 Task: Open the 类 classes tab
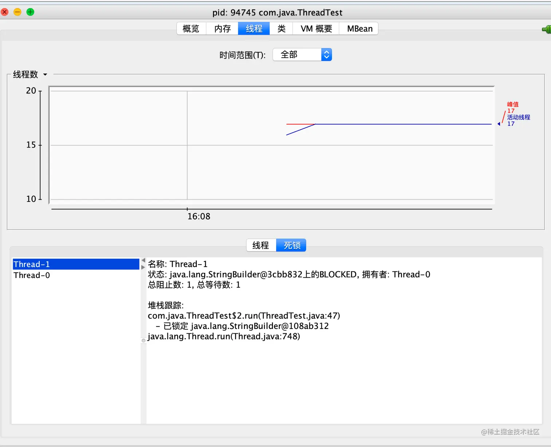(281, 29)
